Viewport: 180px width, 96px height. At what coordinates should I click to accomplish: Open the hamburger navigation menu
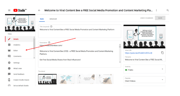tap(9, 10)
